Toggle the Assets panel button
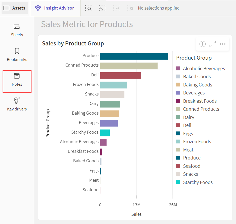The height and width of the screenshot is (224, 236). pos(15,8)
